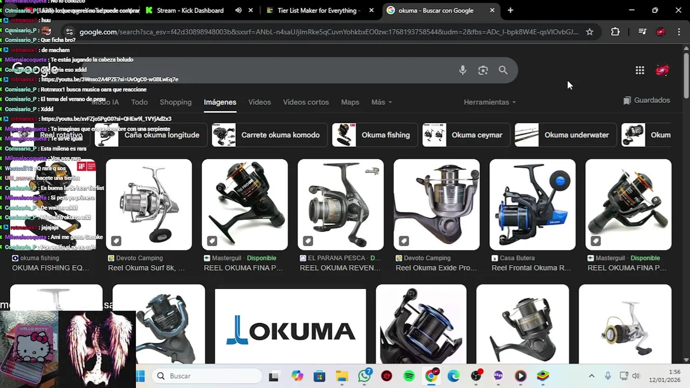Open the Google apps grid
Viewport: 690px width, 388px height.
[x=640, y=70]
